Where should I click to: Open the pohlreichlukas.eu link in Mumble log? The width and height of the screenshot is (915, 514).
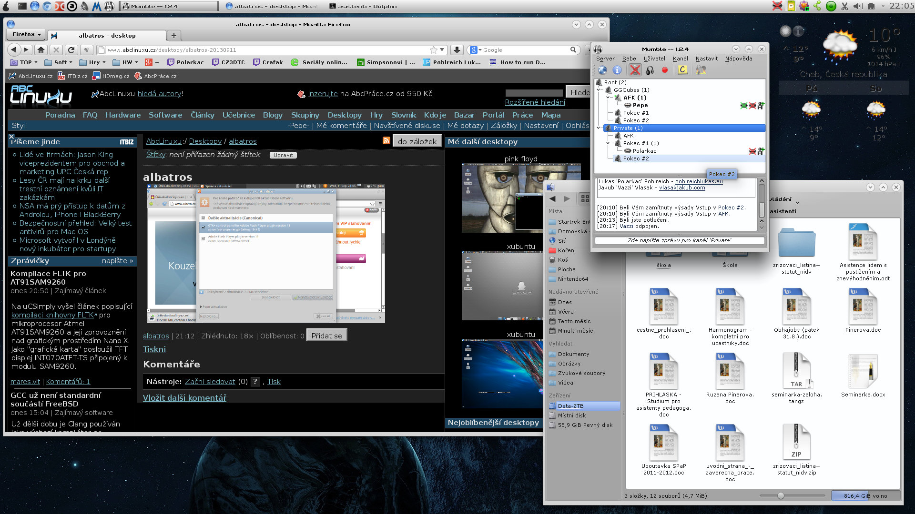tap(699, 181)
